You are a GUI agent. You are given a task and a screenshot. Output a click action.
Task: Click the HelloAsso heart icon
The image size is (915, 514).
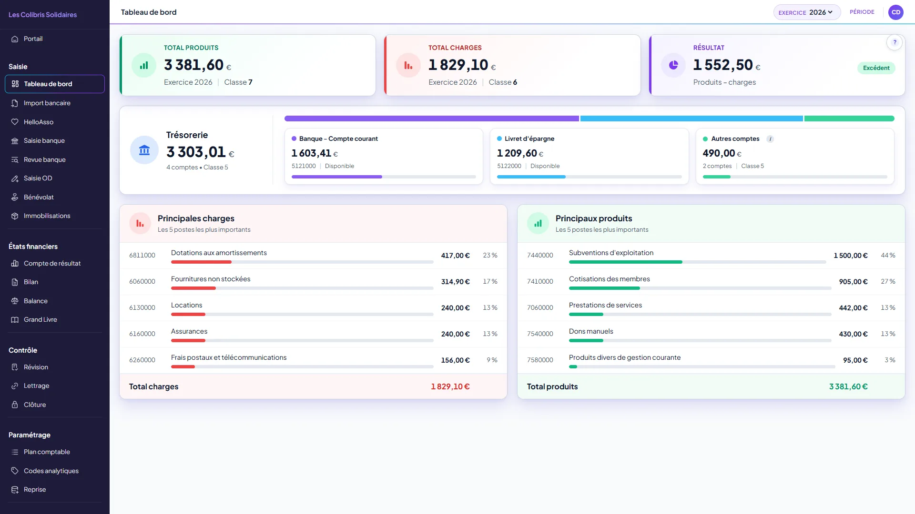[x=15, y=122]
